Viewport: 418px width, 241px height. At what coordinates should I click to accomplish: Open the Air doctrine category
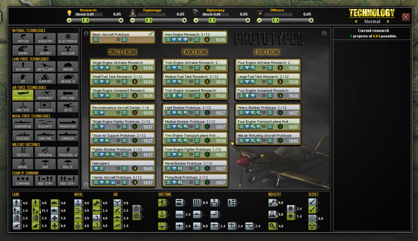pyautogui.click(x=45, y=164)
